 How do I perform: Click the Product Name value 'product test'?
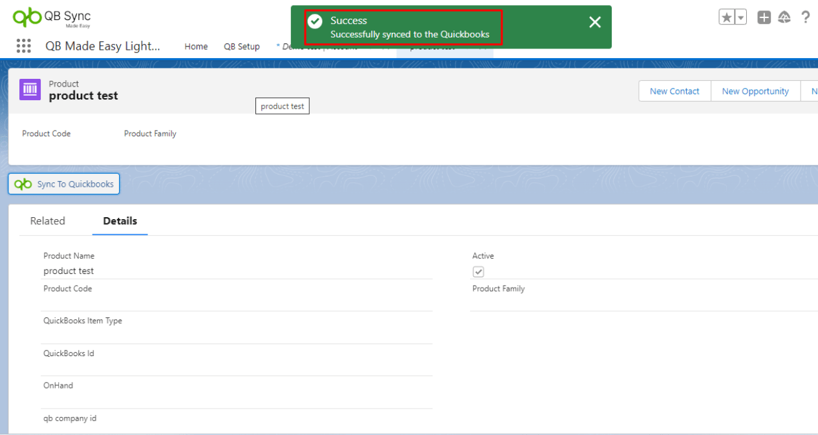[69, 271]
